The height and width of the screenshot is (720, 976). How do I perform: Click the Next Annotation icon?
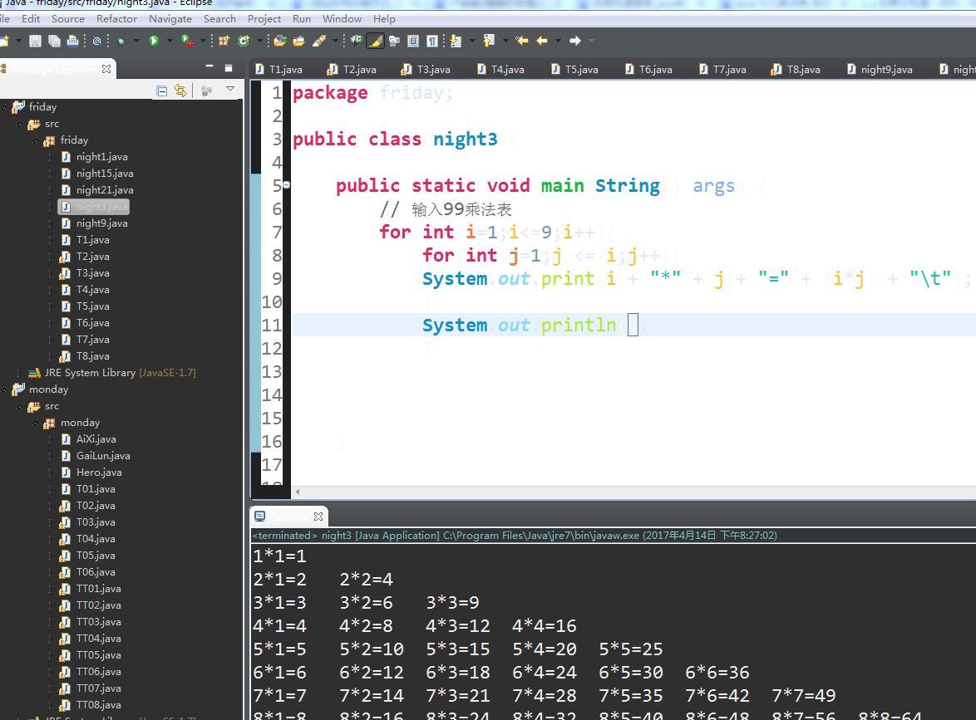click(x=456, y=41)
